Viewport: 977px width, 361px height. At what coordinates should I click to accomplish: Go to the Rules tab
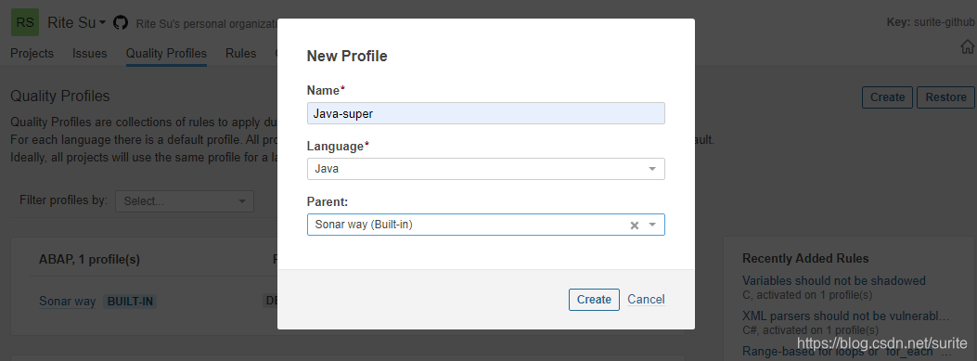(x=241, y=54)
